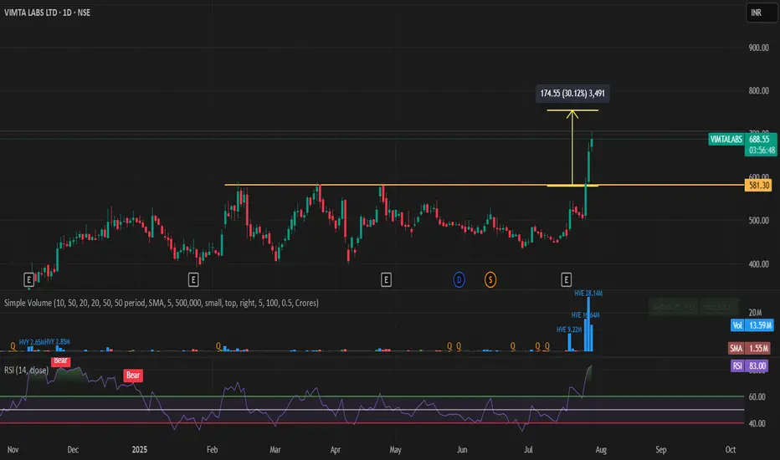
Task: Select the yellow price range arrow
Action: 572,148
